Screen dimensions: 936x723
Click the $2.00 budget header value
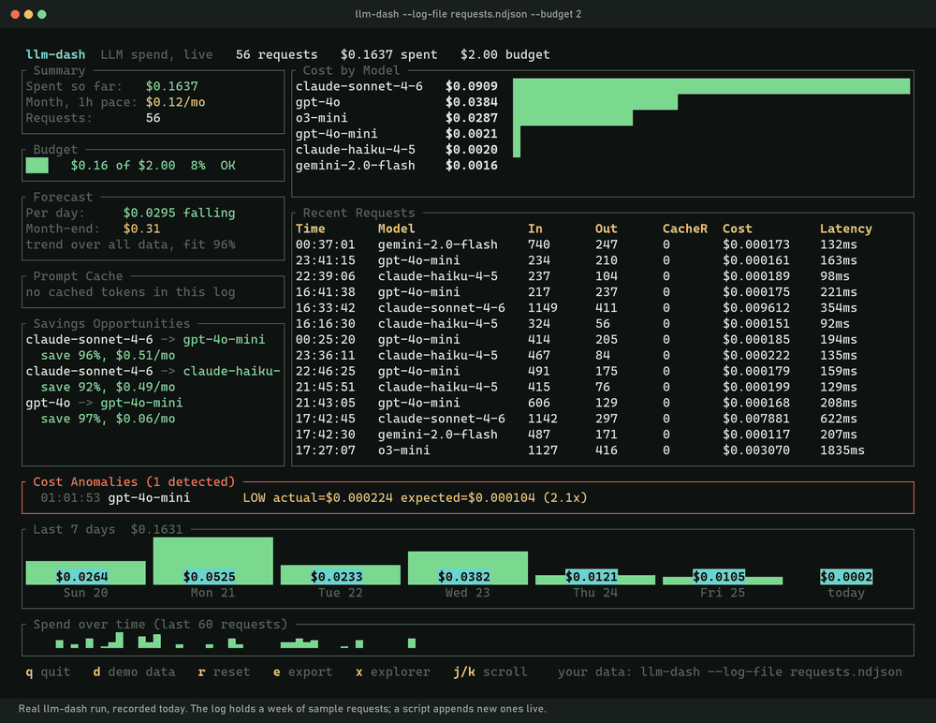(x=505, y=54)
